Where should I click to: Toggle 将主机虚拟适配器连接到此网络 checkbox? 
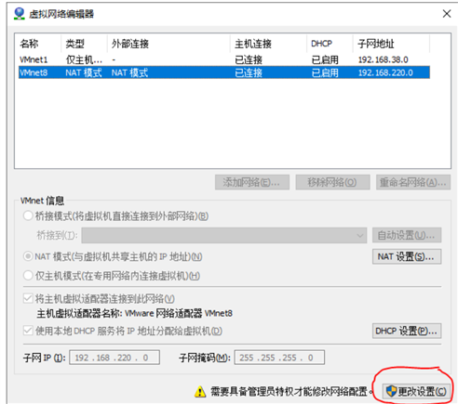pyautogui.click(x=28, y=299)
